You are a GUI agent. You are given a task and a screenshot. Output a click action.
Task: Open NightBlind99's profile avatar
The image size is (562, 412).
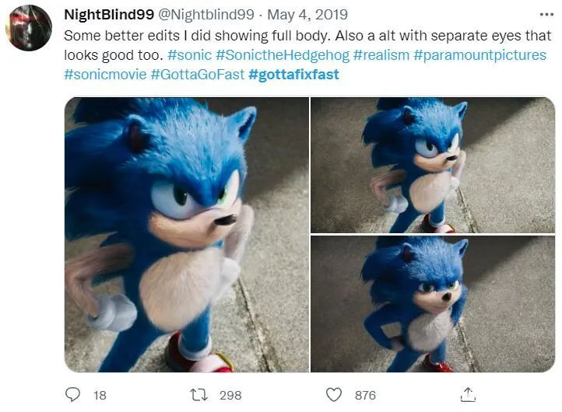click(x=30, y=28)
